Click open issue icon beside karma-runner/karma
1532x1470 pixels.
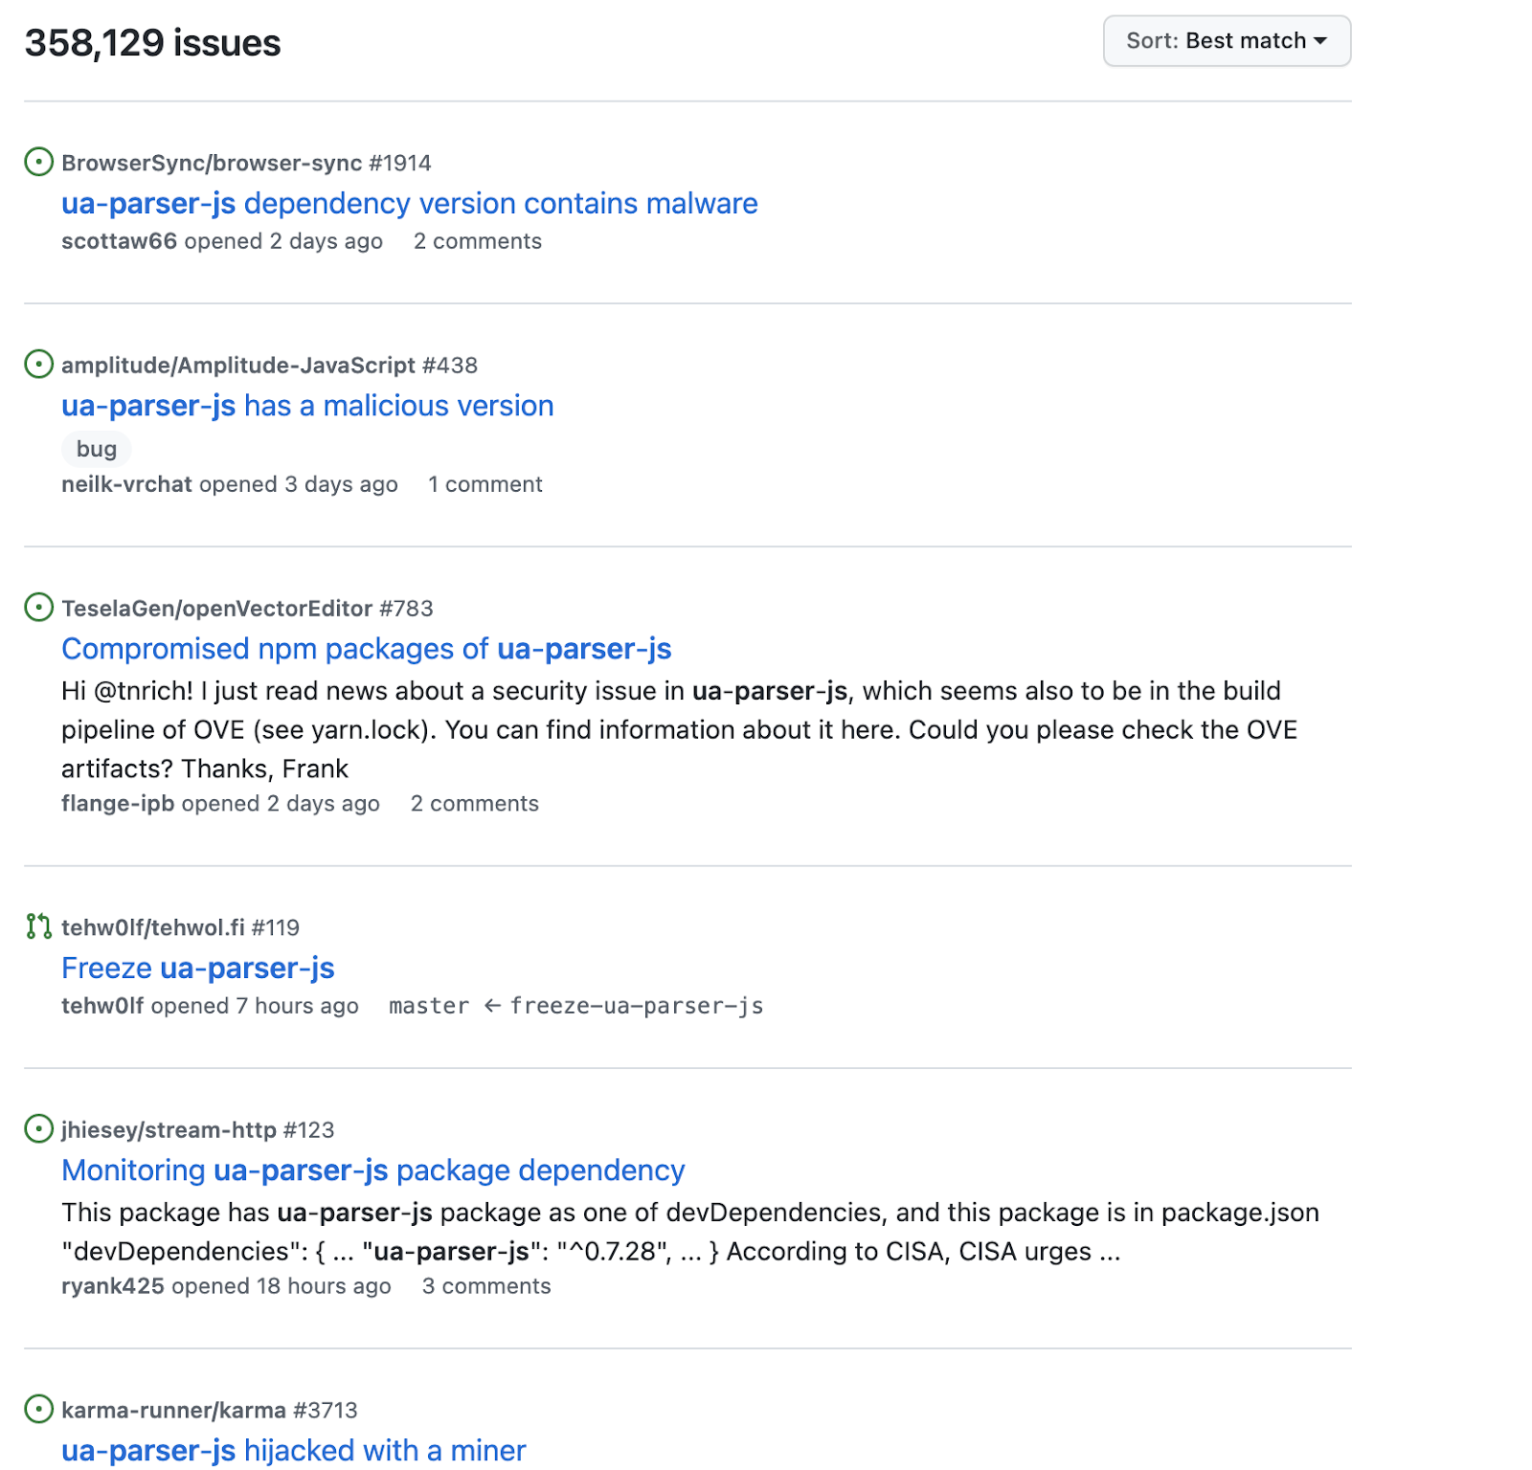[38, 1409]
